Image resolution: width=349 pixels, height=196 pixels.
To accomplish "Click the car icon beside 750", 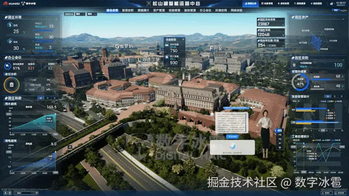I will tap(167, 45).
